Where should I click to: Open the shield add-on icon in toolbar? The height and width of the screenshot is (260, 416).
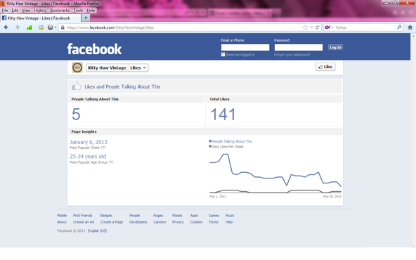tap(41, 27)
